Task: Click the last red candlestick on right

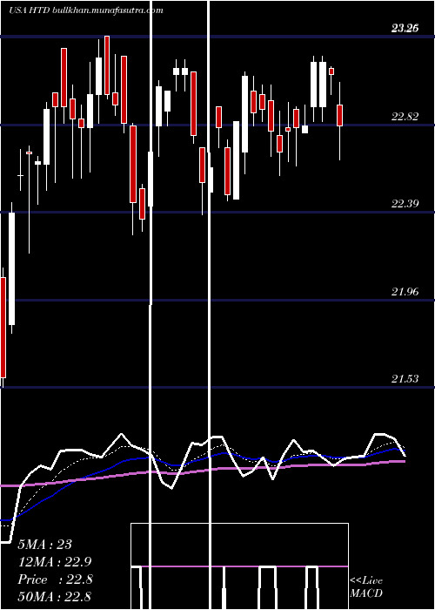Action: (x=340, y=115)
